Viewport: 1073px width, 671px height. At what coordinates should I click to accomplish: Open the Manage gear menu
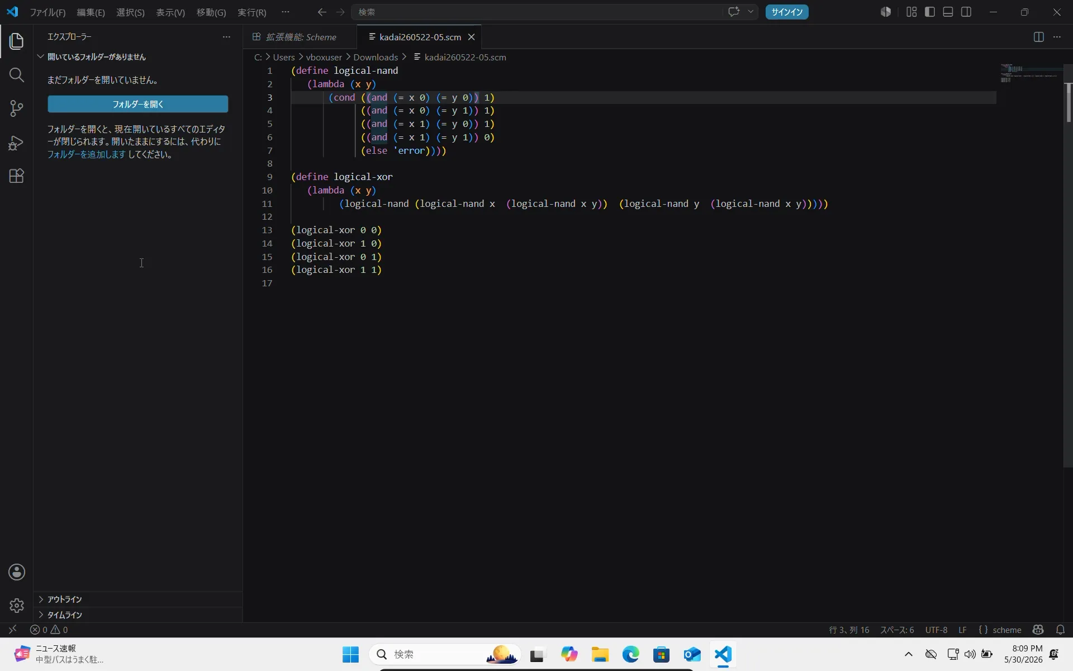tap(17, 606)
